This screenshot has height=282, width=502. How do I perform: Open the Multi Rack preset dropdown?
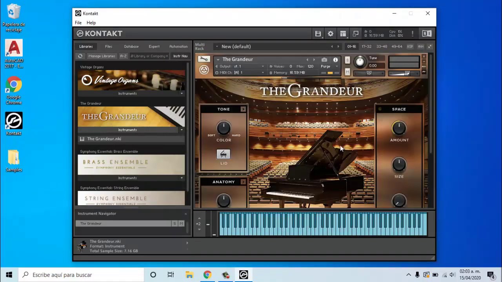pyautogui.click(x=216, y=46)
